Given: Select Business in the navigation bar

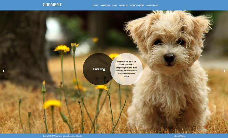Looking at the screenshot, I should [x=123, y=5].
